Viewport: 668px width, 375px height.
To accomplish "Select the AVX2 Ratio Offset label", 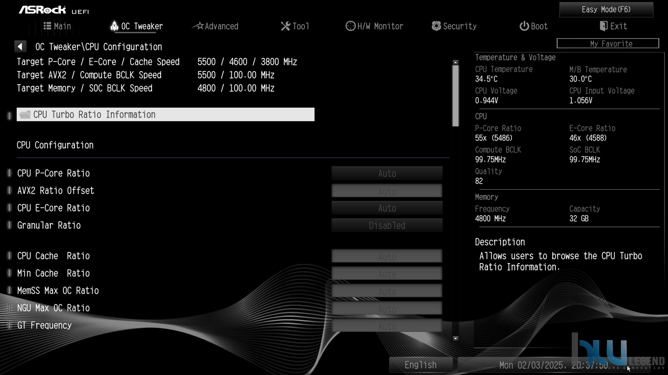I will click(56, 191).
